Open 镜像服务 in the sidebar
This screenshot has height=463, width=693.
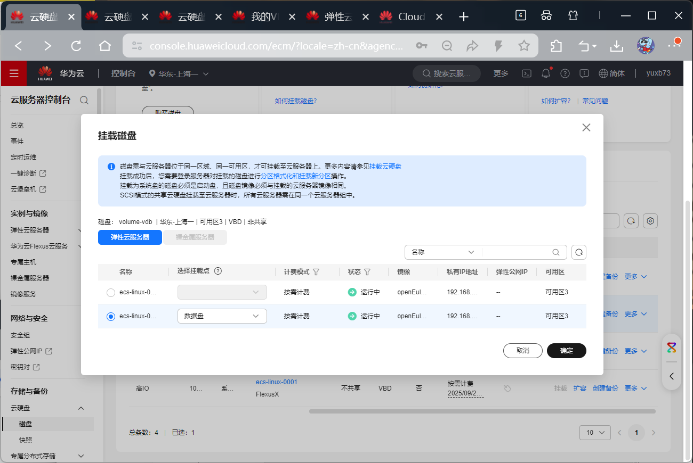click(23, 294)
